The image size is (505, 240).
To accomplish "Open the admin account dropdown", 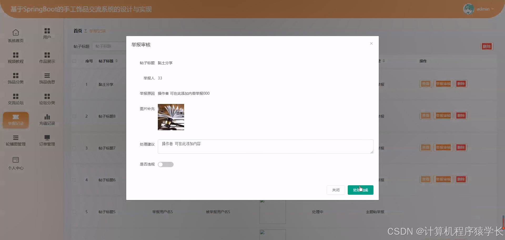I will click(x=483, y=9).
